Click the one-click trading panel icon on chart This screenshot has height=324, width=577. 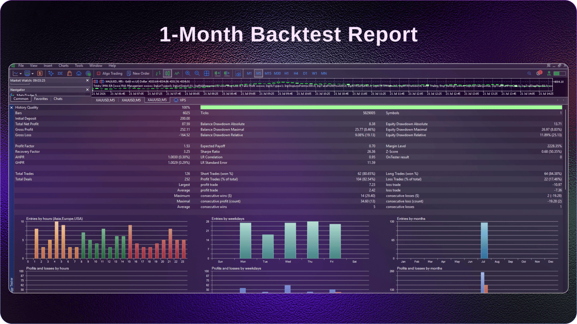click(x=96, y=82)
